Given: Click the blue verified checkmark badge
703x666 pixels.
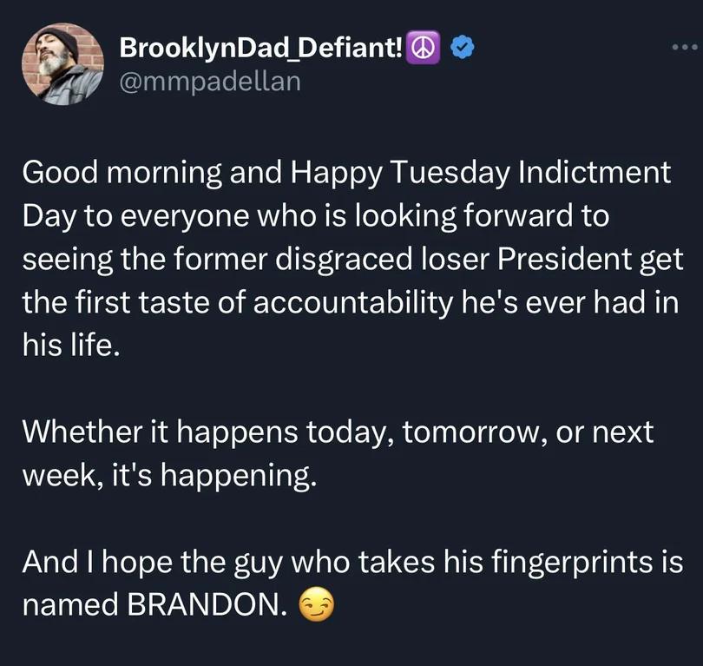Looking at the screenshot, I should 462,48.
